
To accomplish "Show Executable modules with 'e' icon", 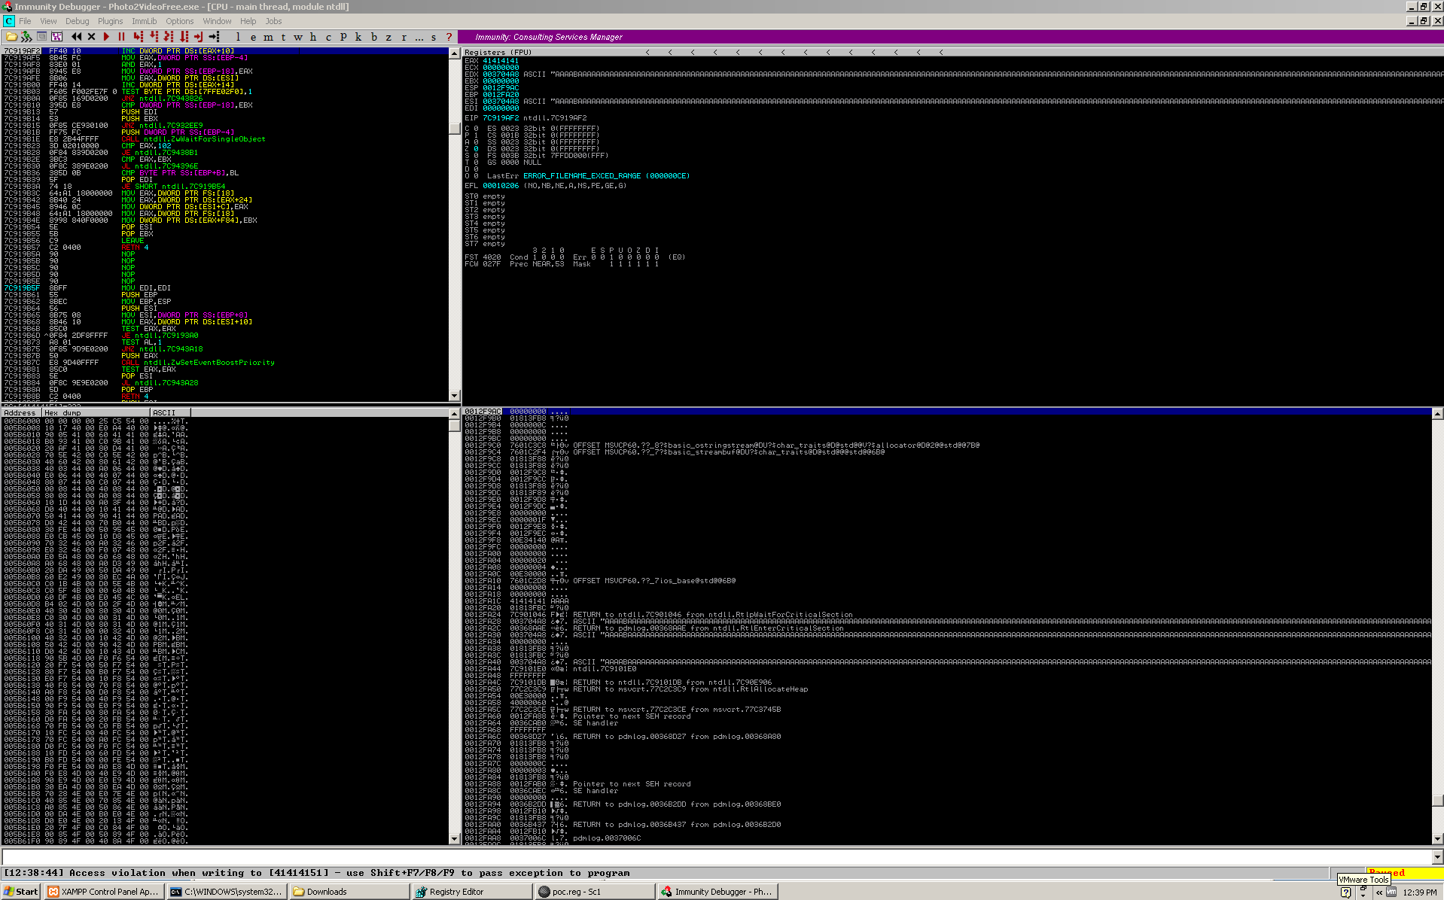I will (253, 37).
